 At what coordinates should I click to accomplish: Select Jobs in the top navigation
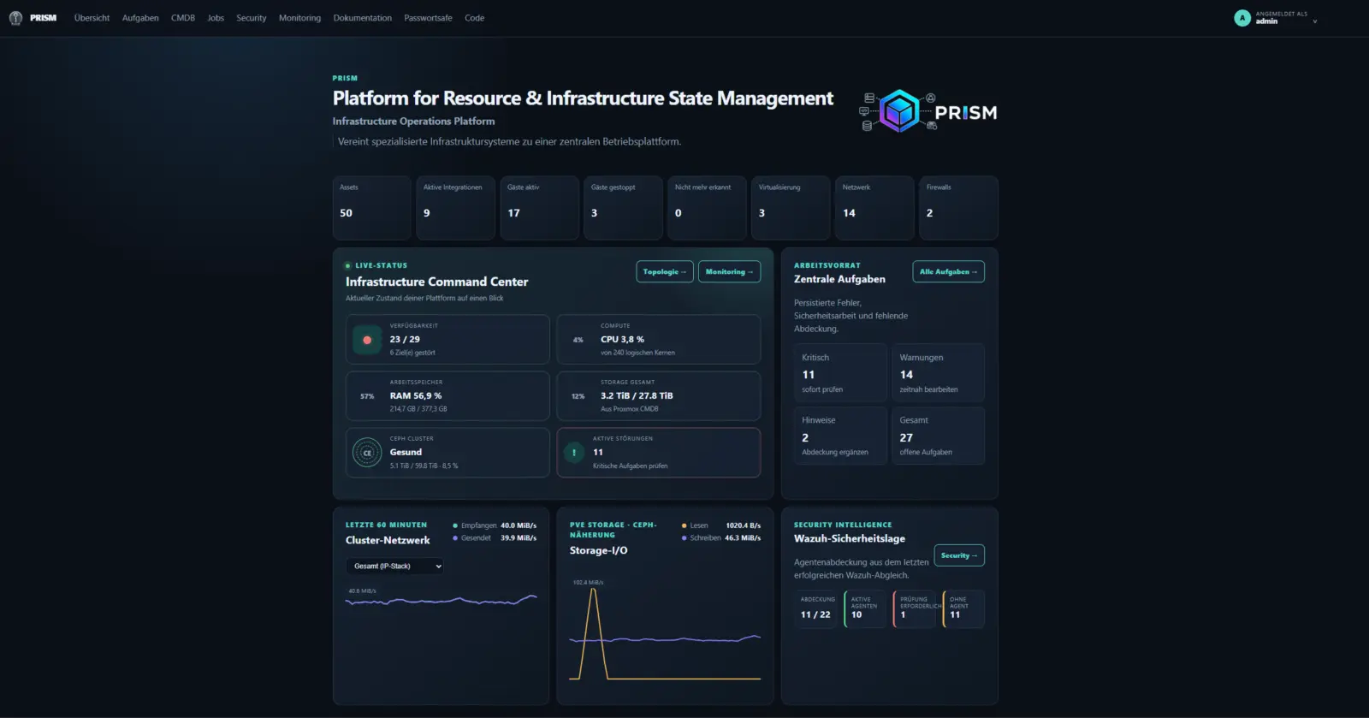click(x=216, y=18)
